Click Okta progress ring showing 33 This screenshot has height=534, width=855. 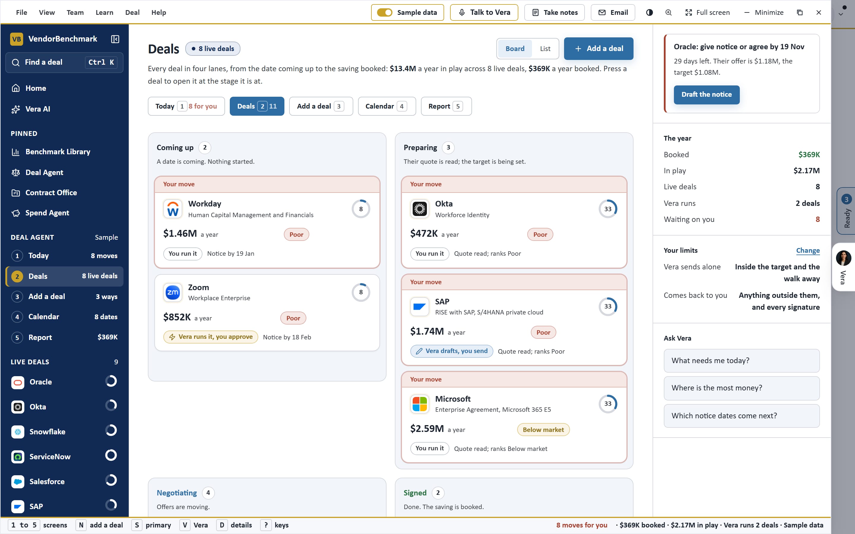pyautogui.click(x=608, y=209)
